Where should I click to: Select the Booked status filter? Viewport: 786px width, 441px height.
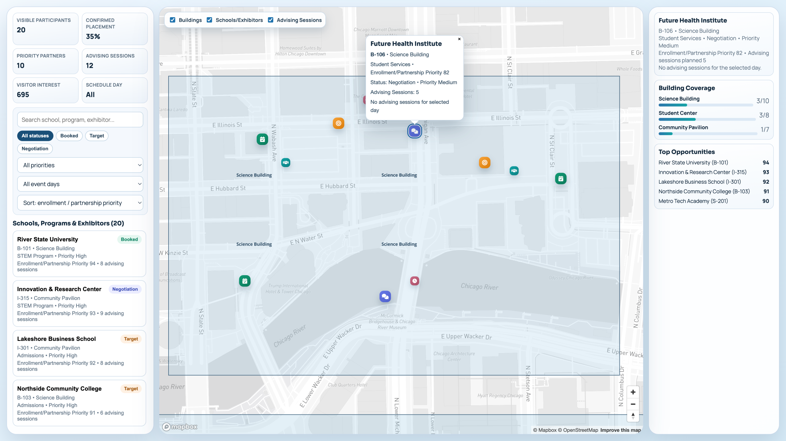69,136
